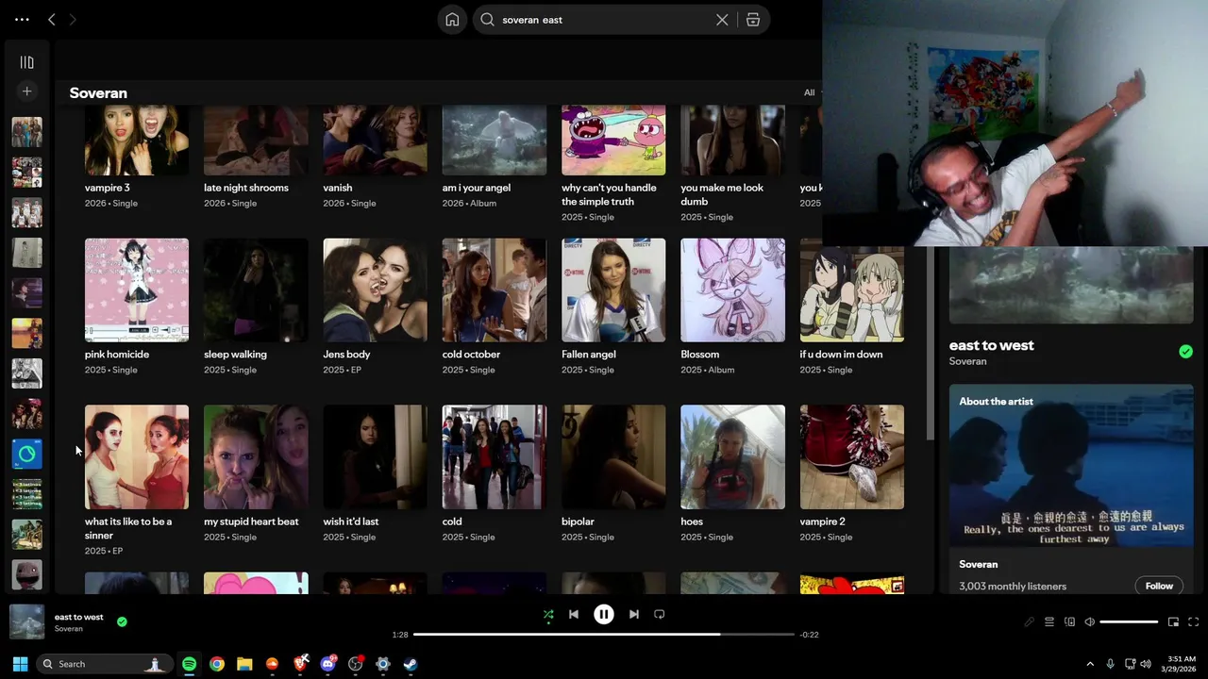This screenshot has height=679, width=1208.
Task: Open the you make me look dumb single
Action: [x=732, y=163]
